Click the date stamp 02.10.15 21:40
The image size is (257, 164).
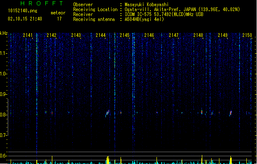pos(25,19)
